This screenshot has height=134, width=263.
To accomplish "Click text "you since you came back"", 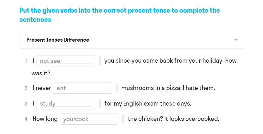I will coord(135,61).
